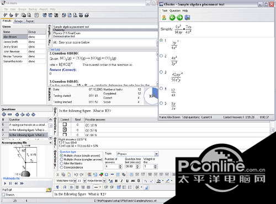Select answer option 2 radio button
Viewport: 276px width, 204px height.
[x=161, y=56]
